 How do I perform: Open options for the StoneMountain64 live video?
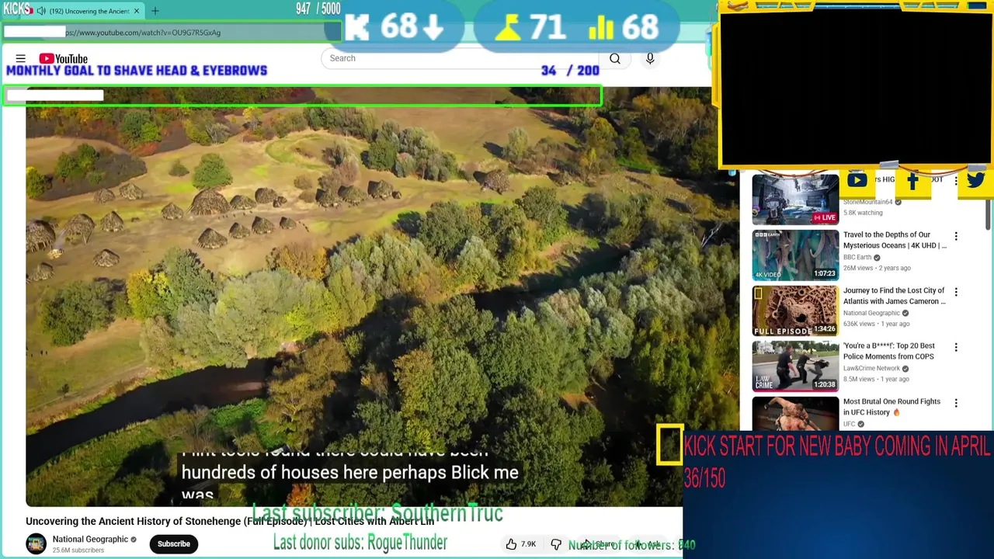[x=956, y=180]
